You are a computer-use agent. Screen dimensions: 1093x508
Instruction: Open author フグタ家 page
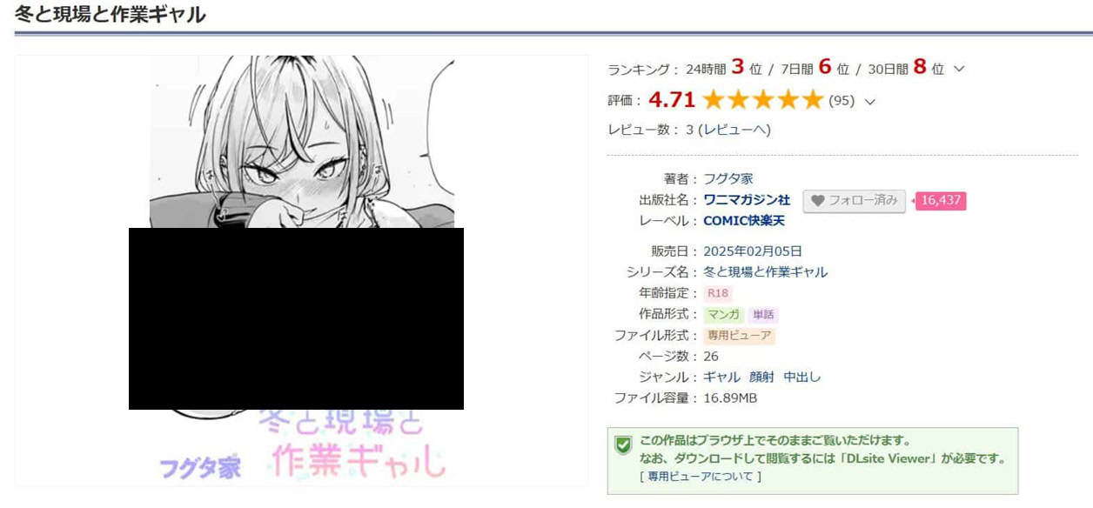pos(728,178)
